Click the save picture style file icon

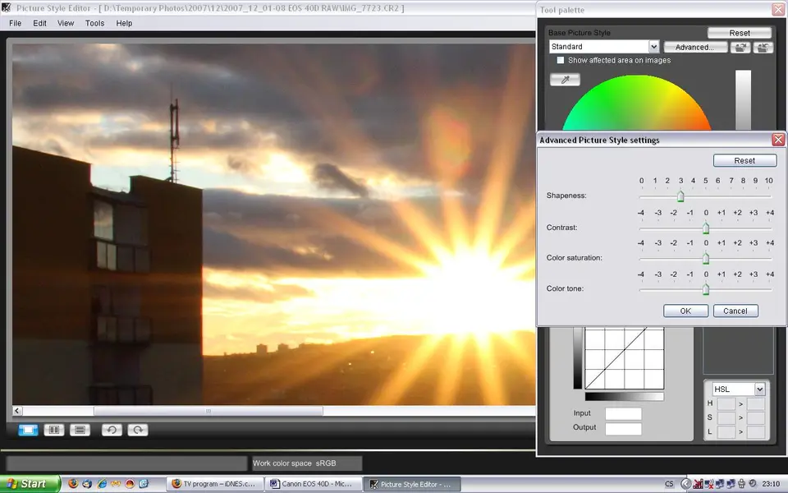pyautogui.click(x=763, y=48)
